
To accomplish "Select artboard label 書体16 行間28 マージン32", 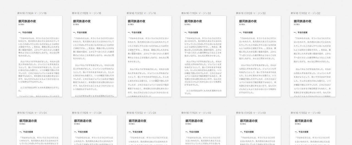I will coord(251,13).
